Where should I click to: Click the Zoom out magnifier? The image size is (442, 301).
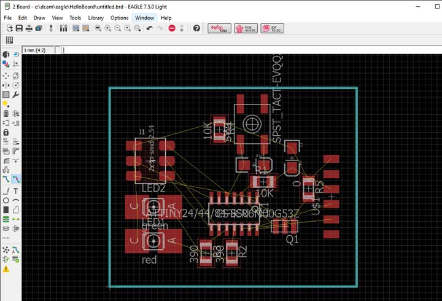(117, 28)
